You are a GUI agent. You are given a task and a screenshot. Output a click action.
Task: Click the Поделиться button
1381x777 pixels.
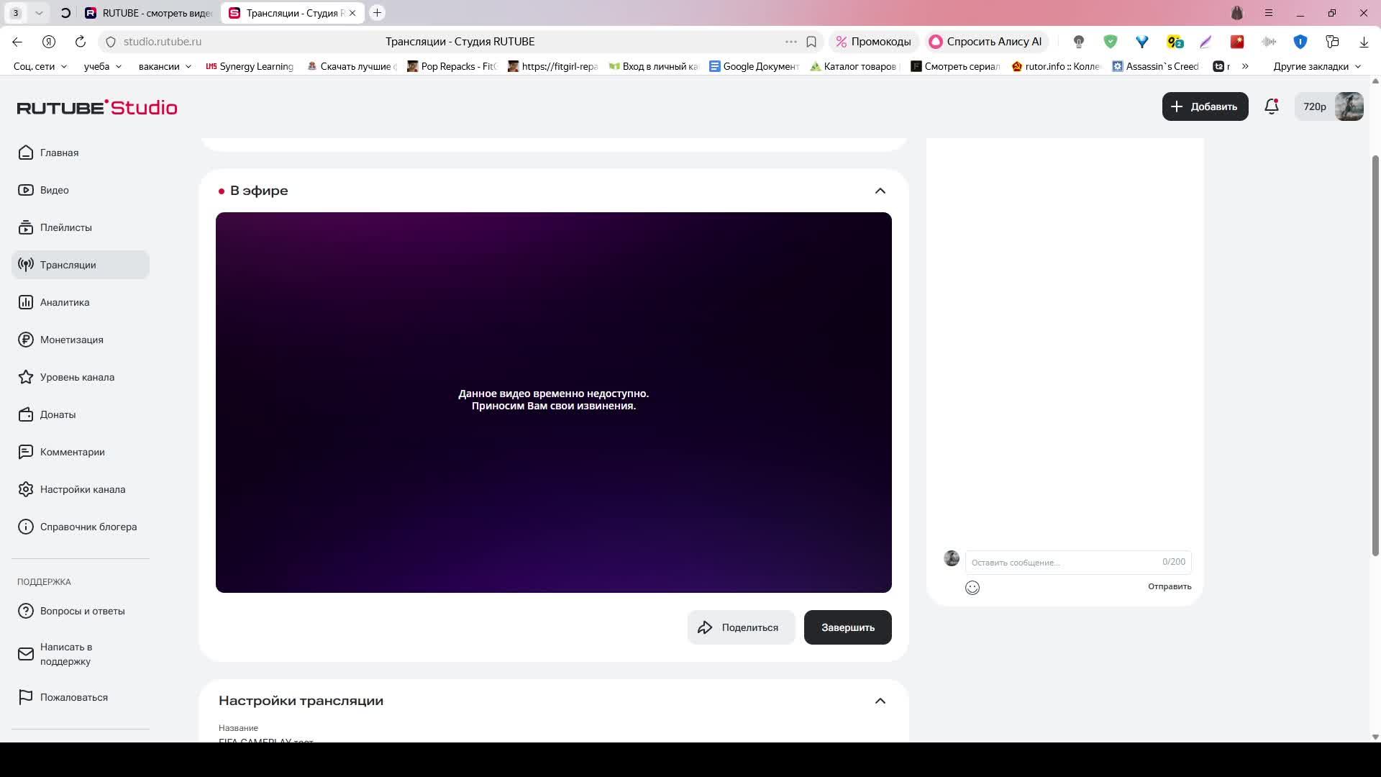(x=740, y=627)
